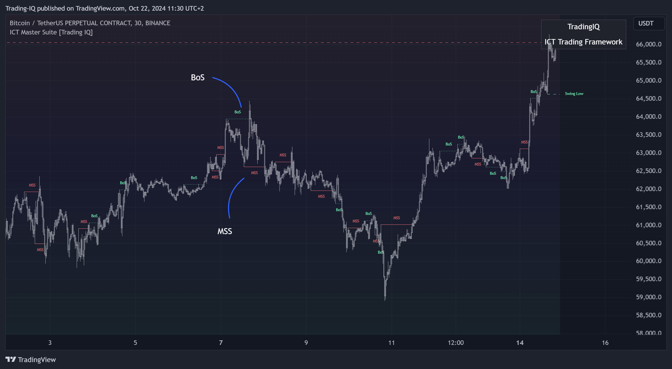Open the USDT currency selector
This screenshot has width=672, height=369.
(x=649, y=24)
